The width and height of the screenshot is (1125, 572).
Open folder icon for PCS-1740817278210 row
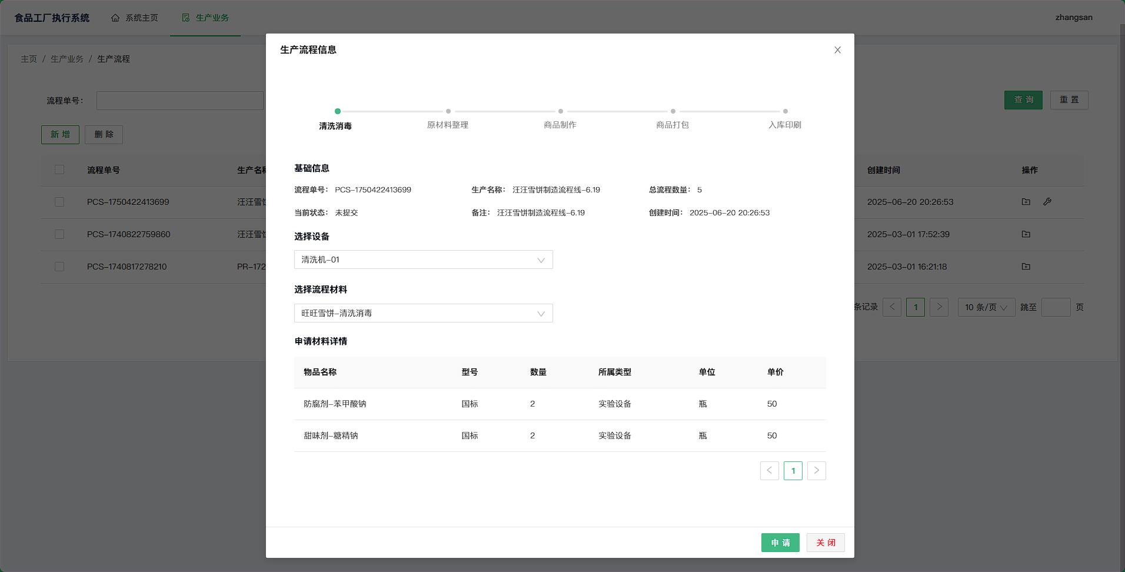click(x=1026, y=267)
